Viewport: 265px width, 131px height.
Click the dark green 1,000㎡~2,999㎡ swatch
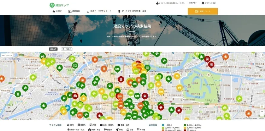tap(185, 125)
